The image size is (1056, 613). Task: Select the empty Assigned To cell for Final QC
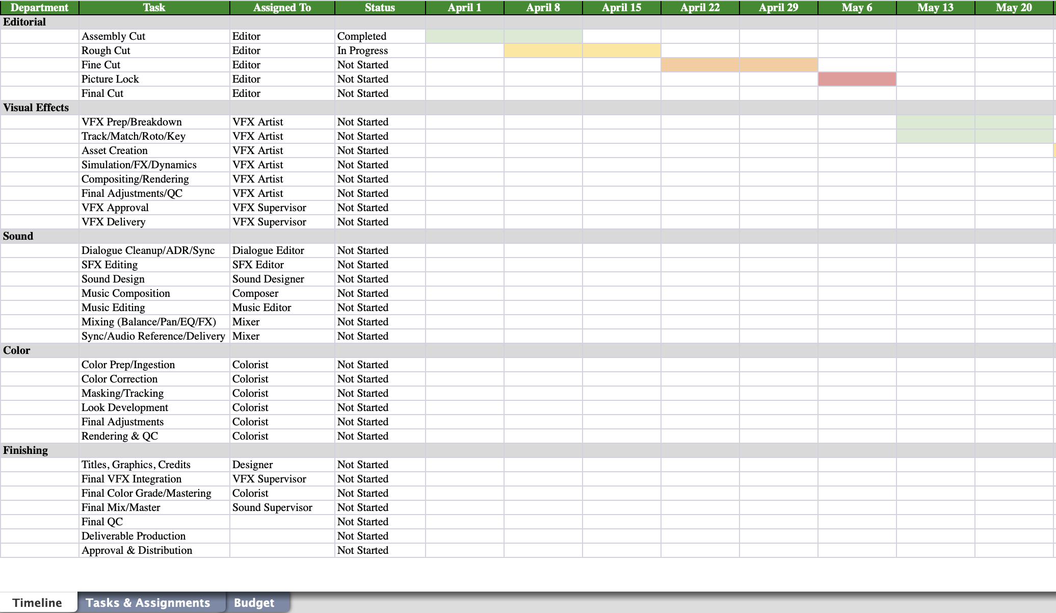[x=282, y=522]
